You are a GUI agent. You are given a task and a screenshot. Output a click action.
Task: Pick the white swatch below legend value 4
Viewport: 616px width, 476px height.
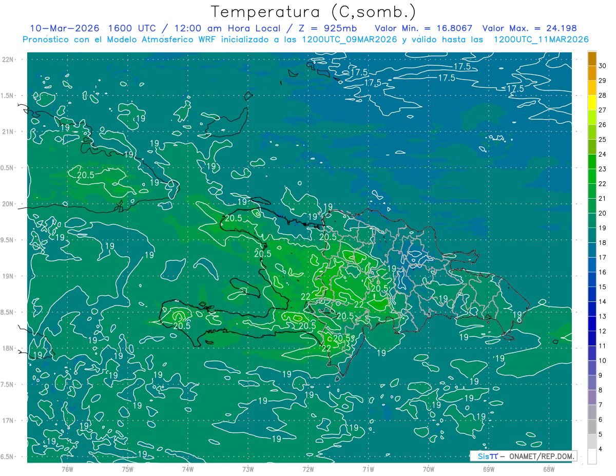point(592,456)
